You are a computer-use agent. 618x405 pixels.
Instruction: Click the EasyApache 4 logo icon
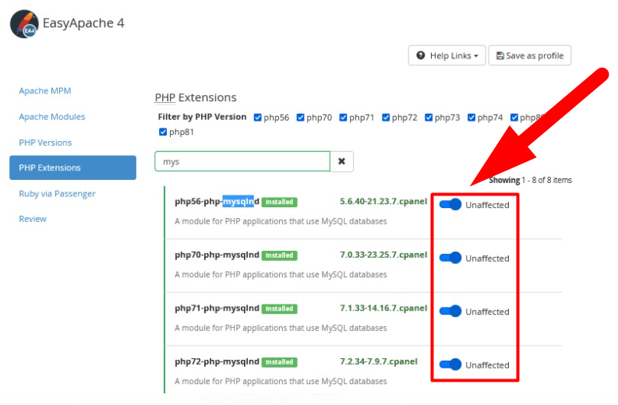24,24
